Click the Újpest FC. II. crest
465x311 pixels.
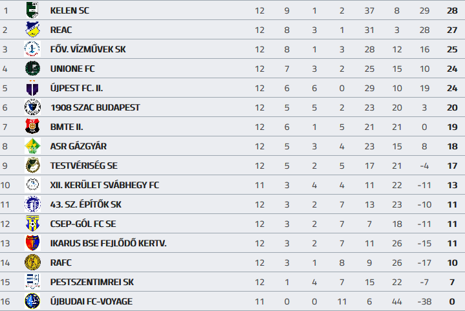[x=32, y=88]
